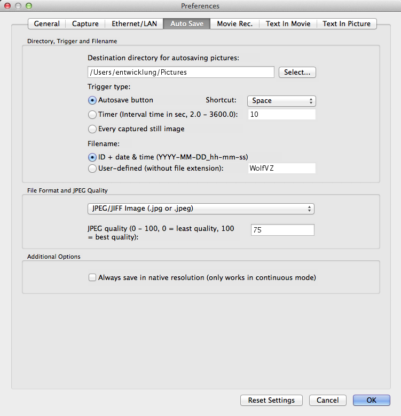Switch to Text In Picture tab
Viewport: 401px width, 416px height.
(347, 24)
